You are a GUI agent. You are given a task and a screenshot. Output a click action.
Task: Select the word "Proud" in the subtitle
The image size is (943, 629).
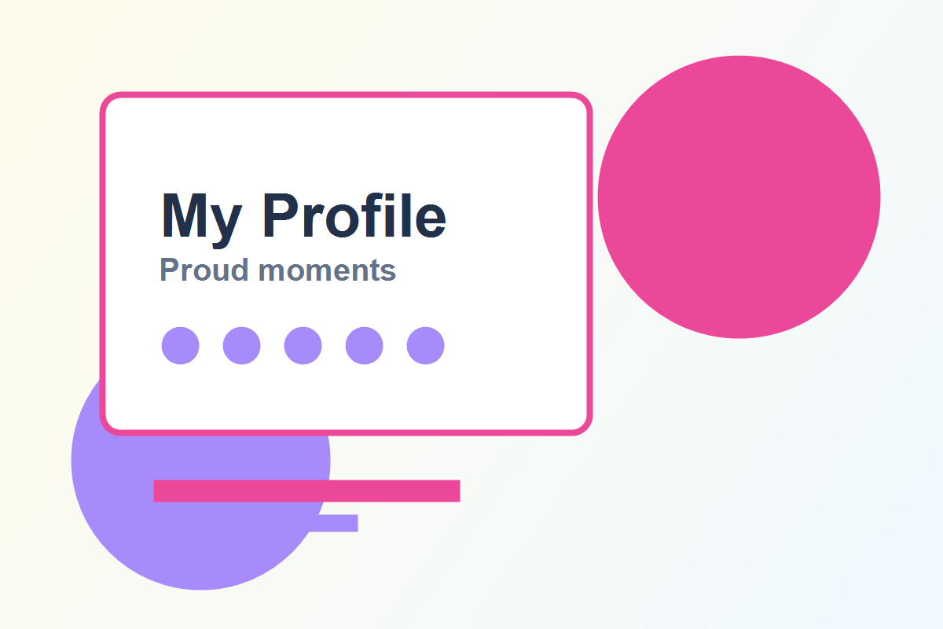[204, 270]
